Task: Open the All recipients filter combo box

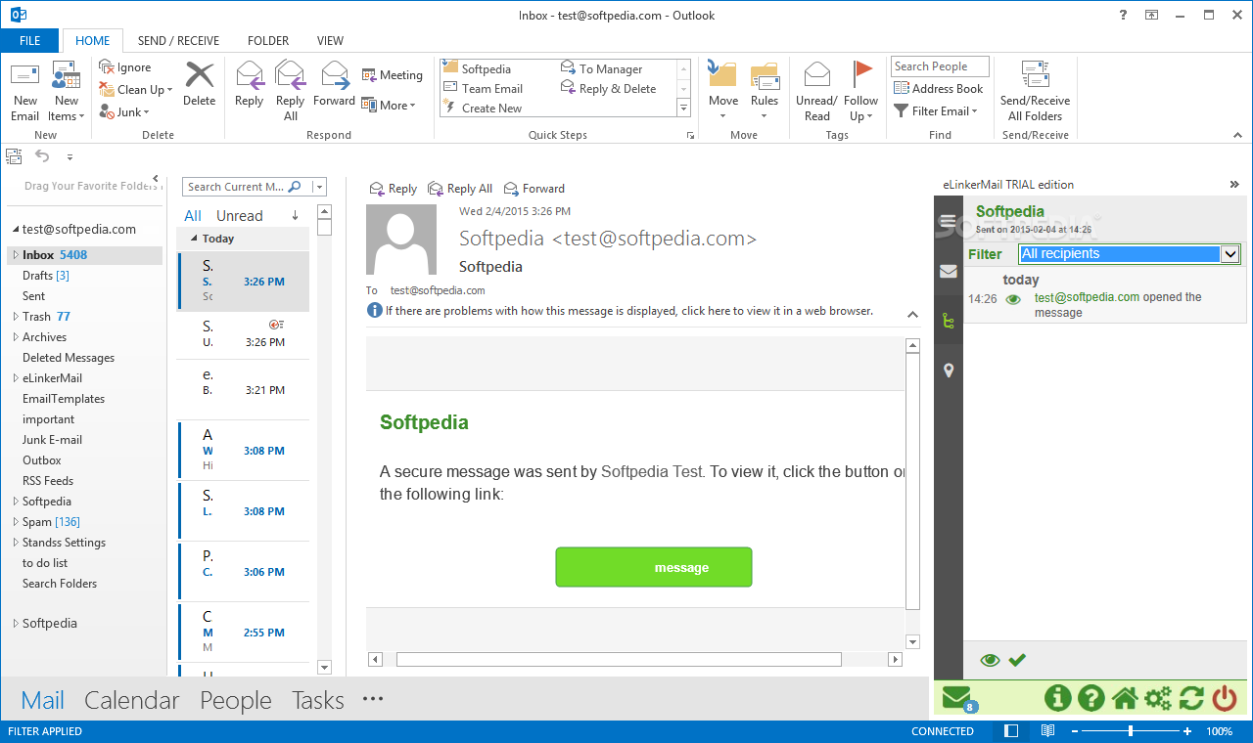Action: [1130, 254]
